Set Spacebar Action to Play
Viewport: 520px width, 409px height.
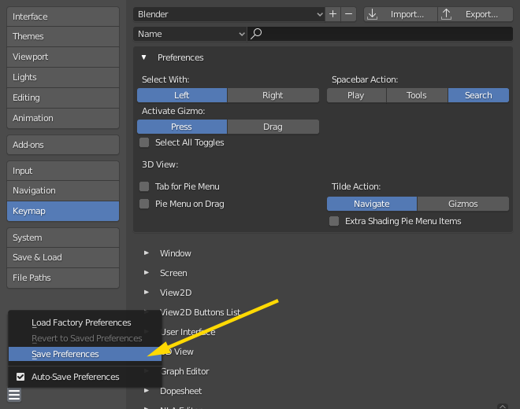356,95
